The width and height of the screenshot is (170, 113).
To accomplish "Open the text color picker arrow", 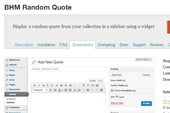I will point(62,90).
